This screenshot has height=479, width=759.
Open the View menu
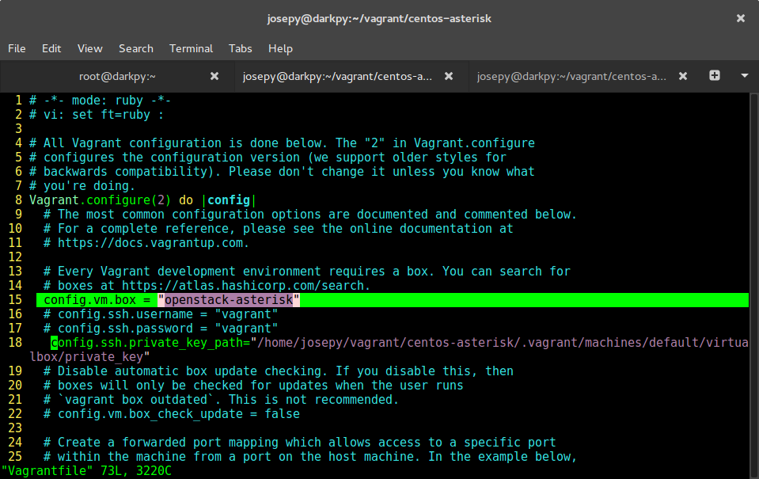pos(90,48)
